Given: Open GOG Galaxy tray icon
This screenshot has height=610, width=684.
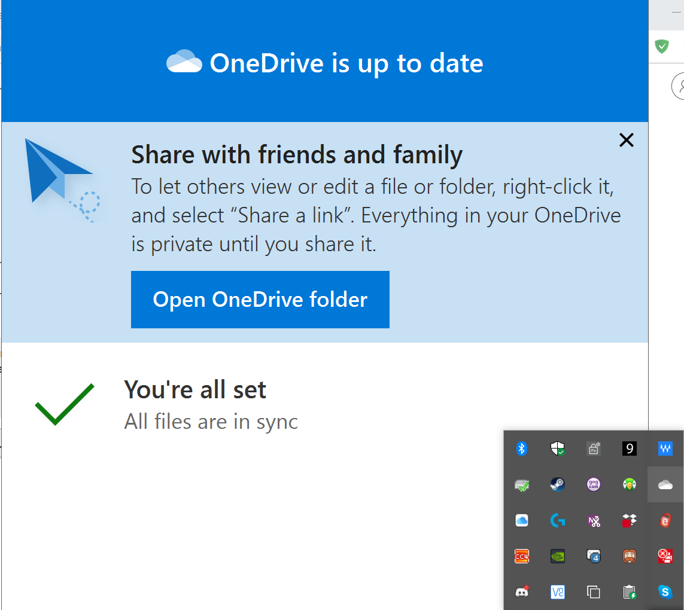Looking at the screenshot, I should [594, 484].
